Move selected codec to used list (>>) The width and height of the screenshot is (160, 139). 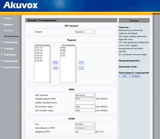tap(55, 63)
